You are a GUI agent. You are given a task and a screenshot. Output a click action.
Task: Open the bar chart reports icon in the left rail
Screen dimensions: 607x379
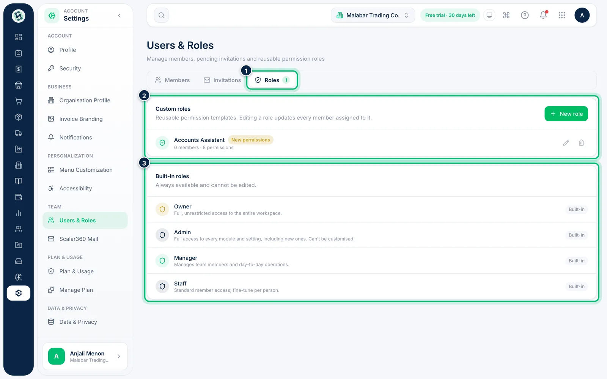pos(19,213)
